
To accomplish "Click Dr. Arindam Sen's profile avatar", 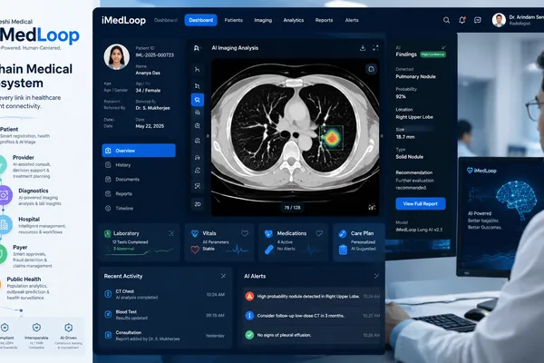I will [499, 20].
